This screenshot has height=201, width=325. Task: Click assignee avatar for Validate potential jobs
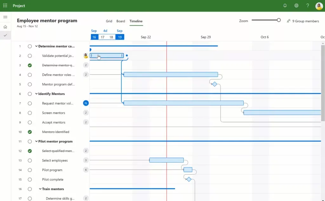click(x=86, y=56)
